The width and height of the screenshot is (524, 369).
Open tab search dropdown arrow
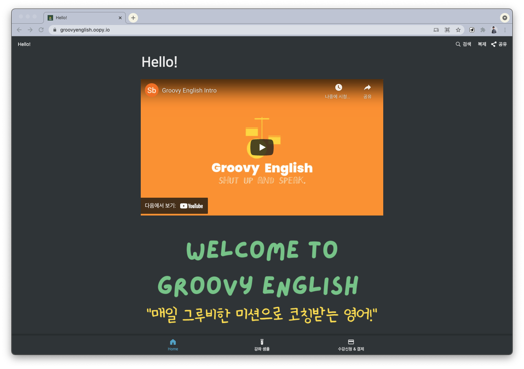504,18
